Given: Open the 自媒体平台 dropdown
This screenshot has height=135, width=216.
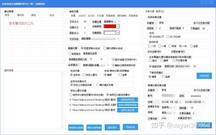Looking at the screenshot, I should tap(168, 107).
